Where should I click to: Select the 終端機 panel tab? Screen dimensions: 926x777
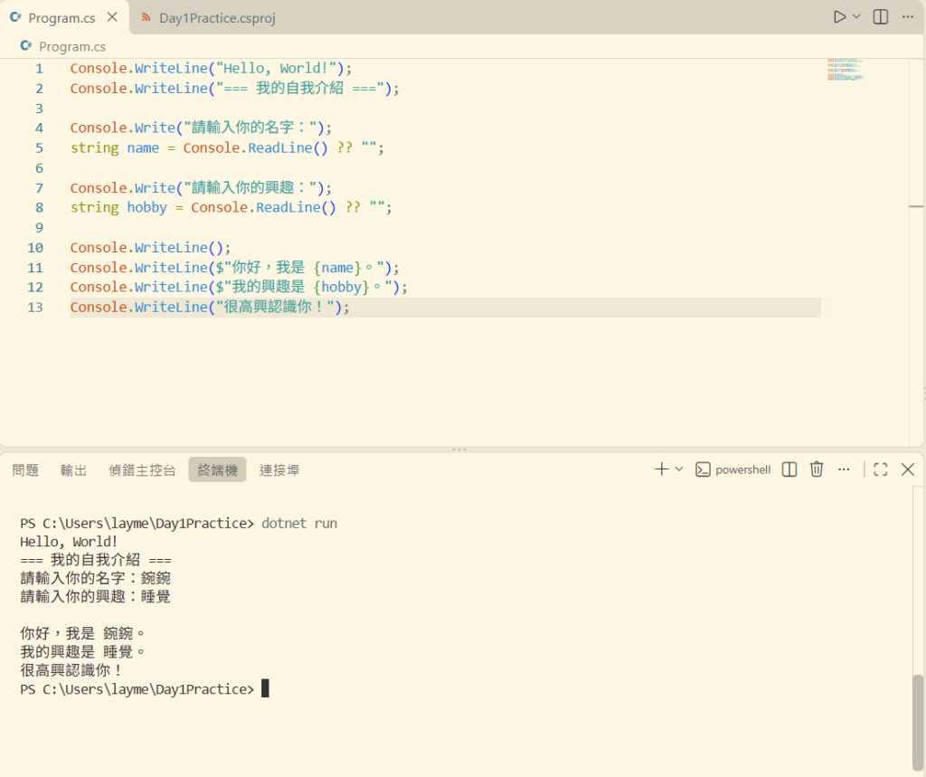point(217,470)
